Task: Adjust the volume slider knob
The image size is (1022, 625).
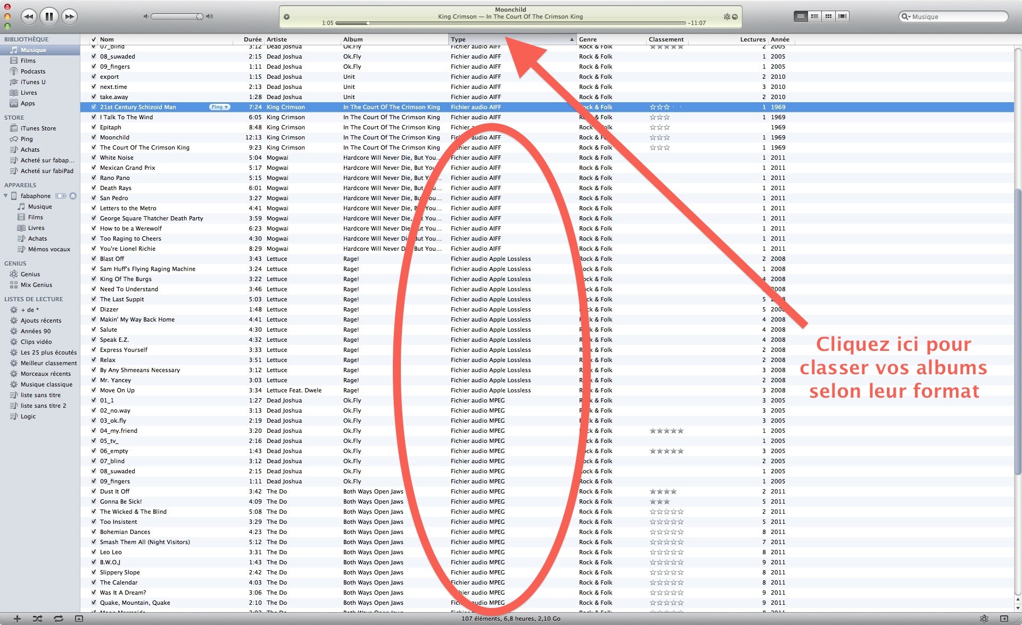Action: (x=200, y=17)
